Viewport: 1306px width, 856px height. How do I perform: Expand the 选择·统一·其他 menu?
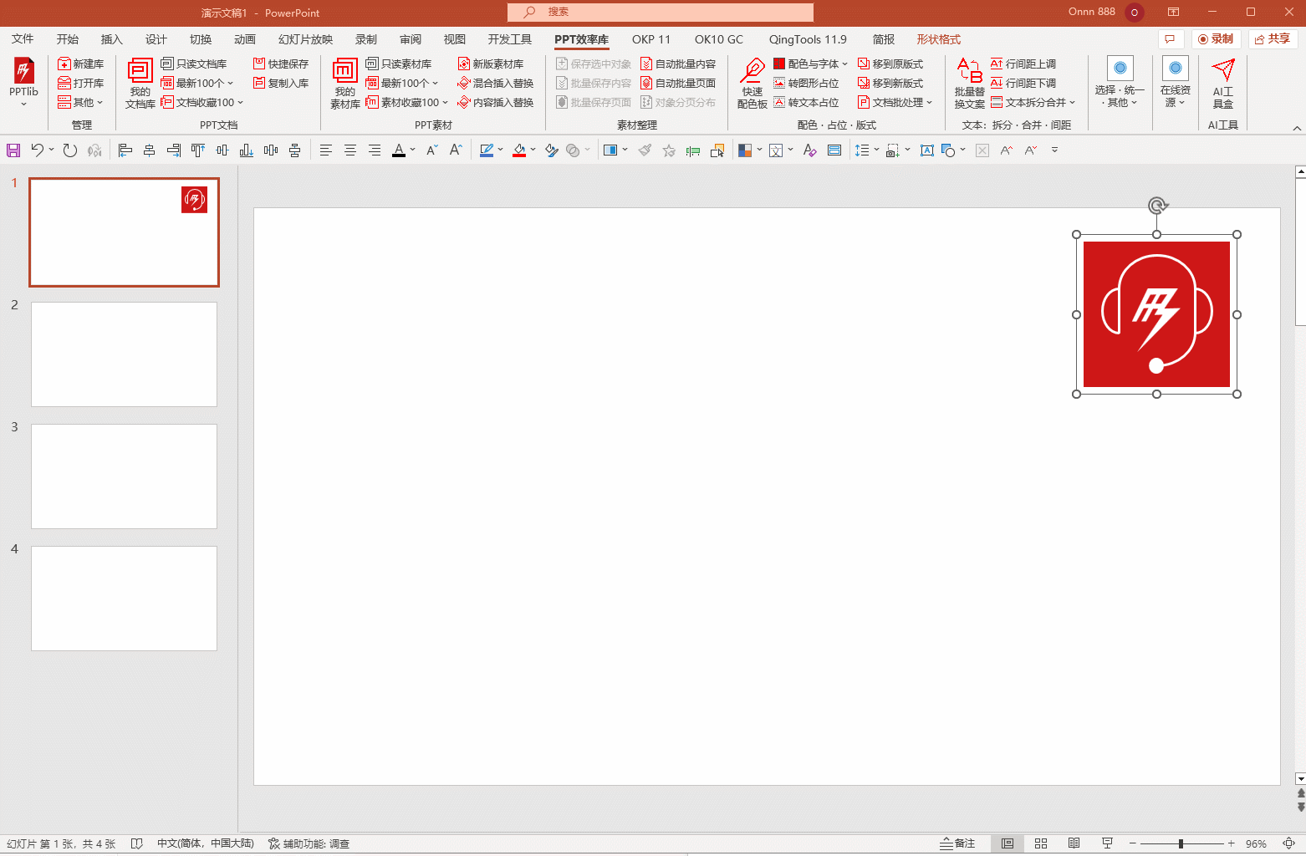(1120, 84)
